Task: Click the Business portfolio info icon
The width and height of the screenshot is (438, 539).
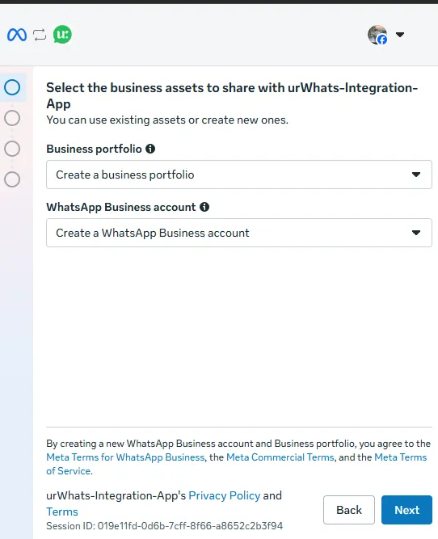Action: click(150, 149)
